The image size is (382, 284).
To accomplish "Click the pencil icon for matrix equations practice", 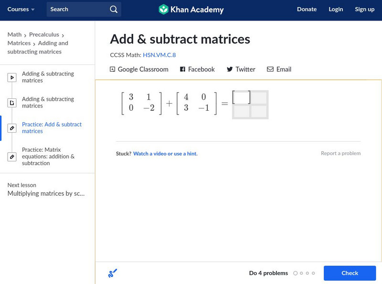I will 12,157.
